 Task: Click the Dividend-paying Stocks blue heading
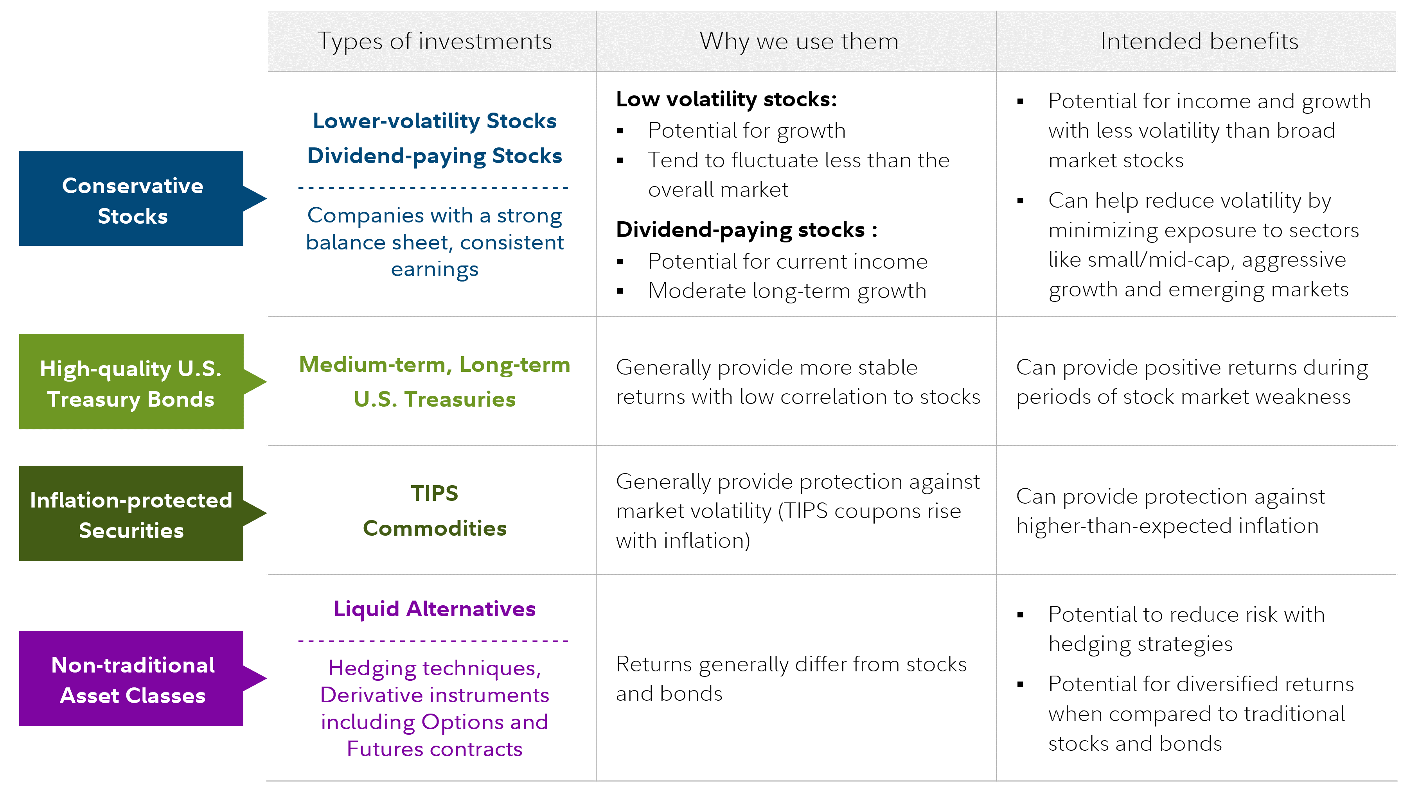click(x=434, y=156)
